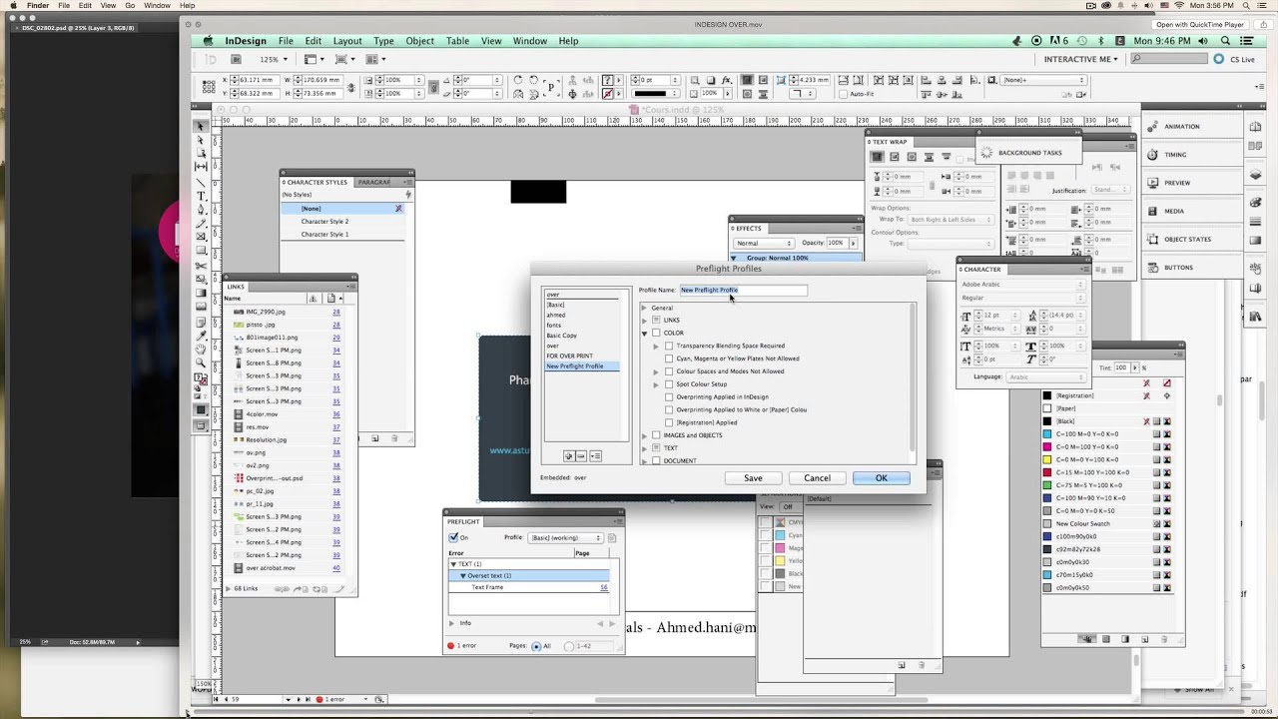
Task: Click Wrap around bounding box icon
Action: [x=895, y=157]
